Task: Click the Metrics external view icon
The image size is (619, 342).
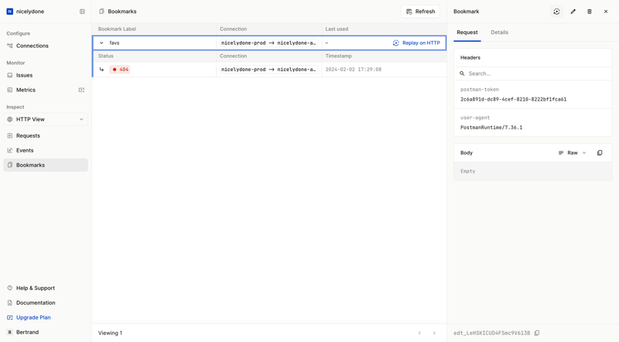Action: pyautogui.click(x=81, y=90)
